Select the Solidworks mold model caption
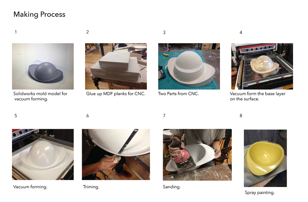 point(40,96)
